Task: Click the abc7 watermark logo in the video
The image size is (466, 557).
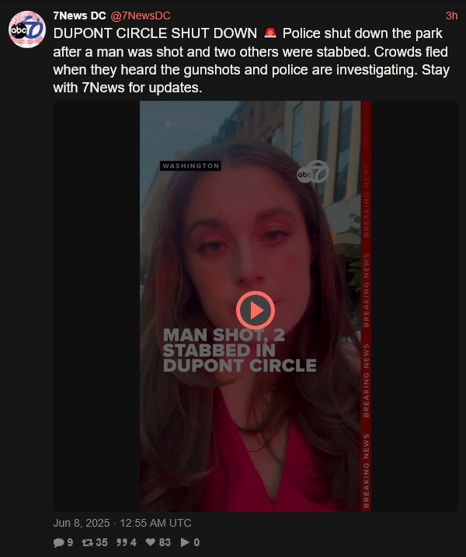Action: pyautogui.click(x=313, y=172)
